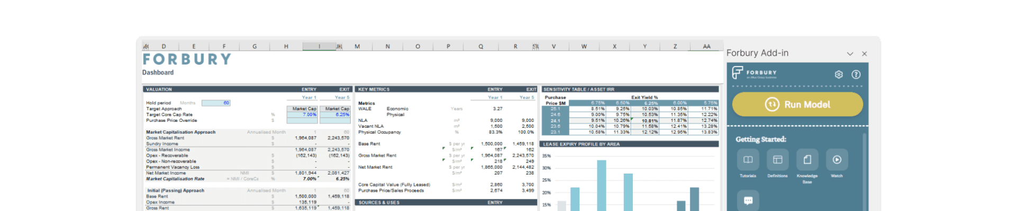
Task: Open Exit Target Approach Market Cap dropdown
Action: 335,109
